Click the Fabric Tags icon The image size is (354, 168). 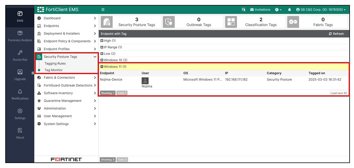pos(293,22)
